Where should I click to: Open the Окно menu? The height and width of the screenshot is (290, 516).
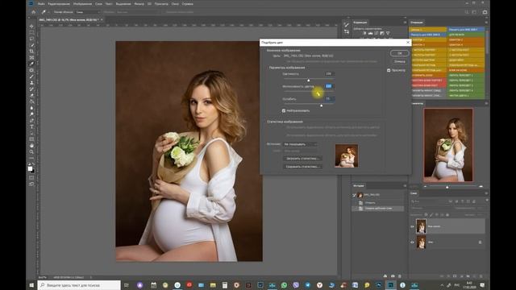(x=175, y=4)
